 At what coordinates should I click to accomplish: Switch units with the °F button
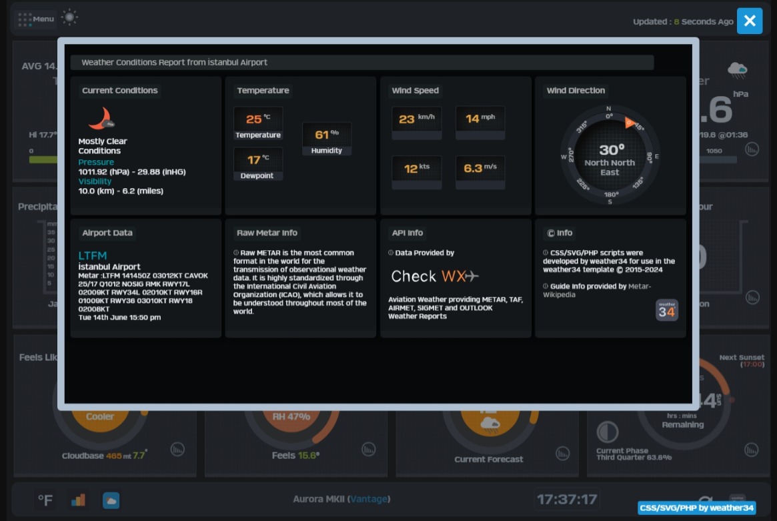(45, 500)
